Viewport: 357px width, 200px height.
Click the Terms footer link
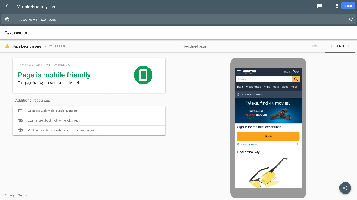tap(22, 195)
